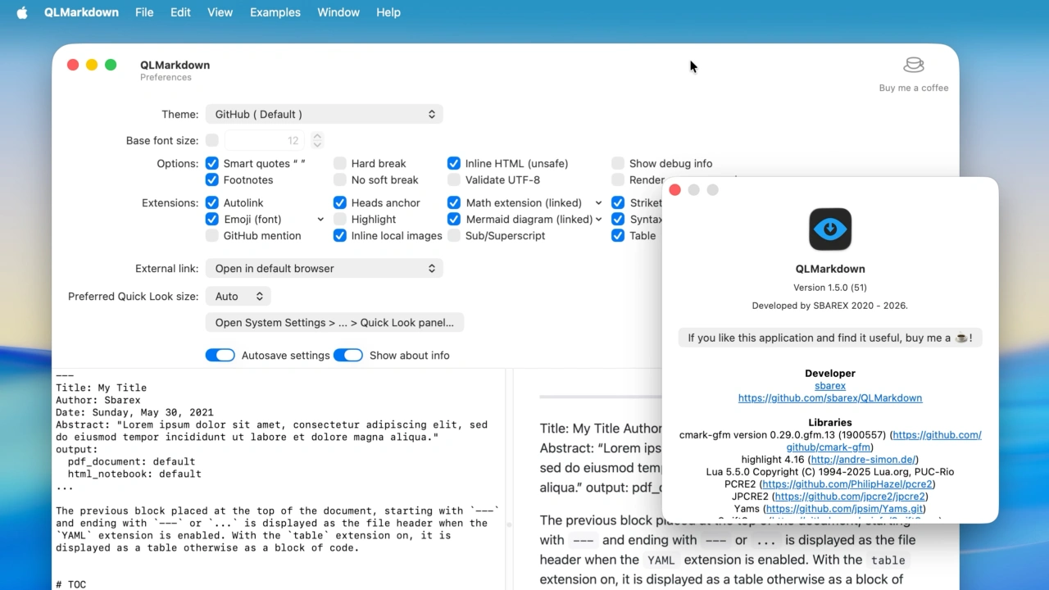Turn off the Autosave settings switch

click(220, 355)
